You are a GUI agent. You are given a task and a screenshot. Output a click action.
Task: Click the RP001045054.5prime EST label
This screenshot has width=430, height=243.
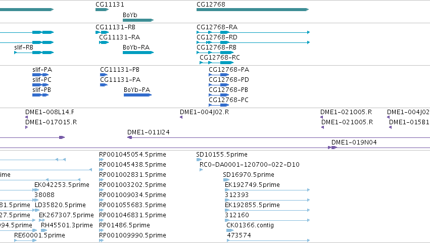click(x=133, y=155)
